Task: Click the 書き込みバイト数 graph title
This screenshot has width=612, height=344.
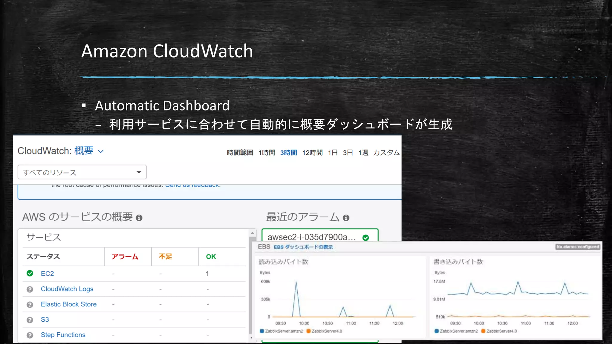Action: tap(458, 262)
